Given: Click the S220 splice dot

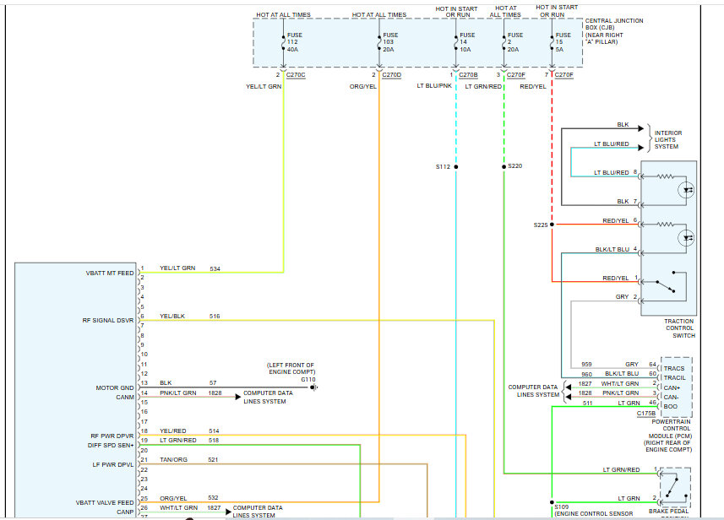Looking at the screenshot, I should tap(504, 166).
